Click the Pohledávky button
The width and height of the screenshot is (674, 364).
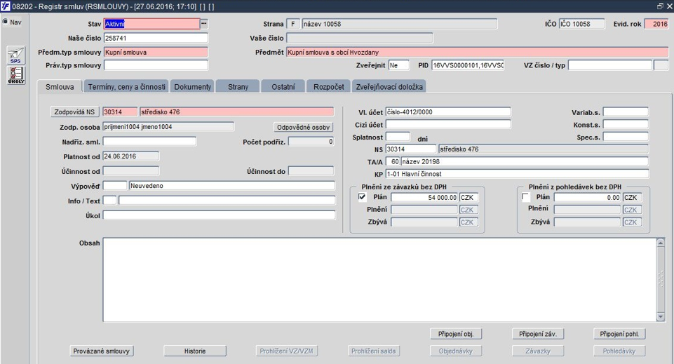click(619, 351)
